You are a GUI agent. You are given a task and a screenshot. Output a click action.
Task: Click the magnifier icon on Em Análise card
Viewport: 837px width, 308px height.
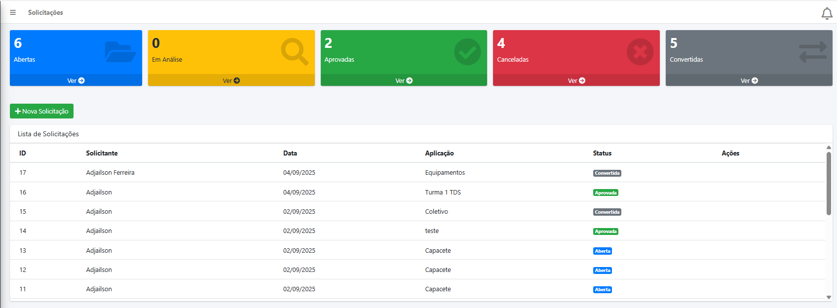[x=295, y=52]
